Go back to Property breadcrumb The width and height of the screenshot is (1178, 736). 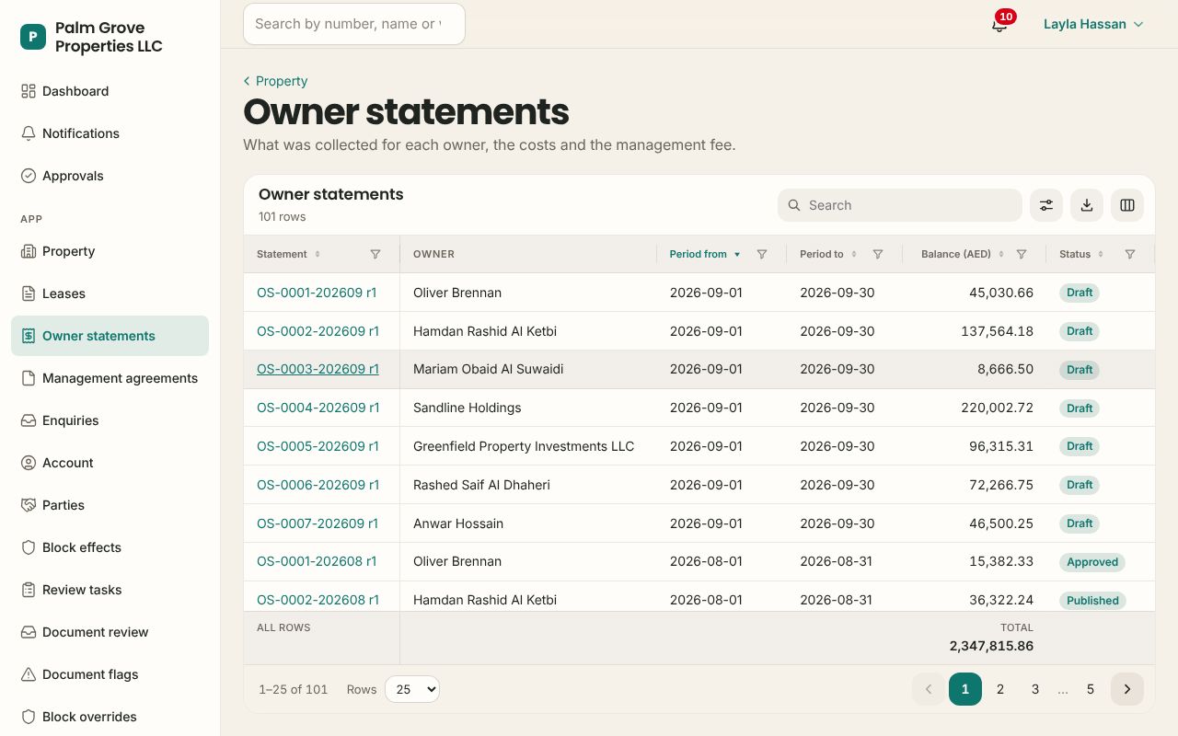point(275,81)
